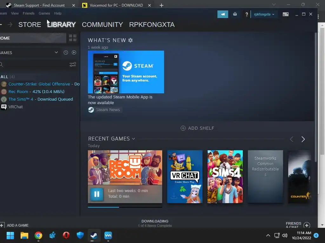The image size is (325, 243).
Task: Open the View menu
Action: click(15, 13)
